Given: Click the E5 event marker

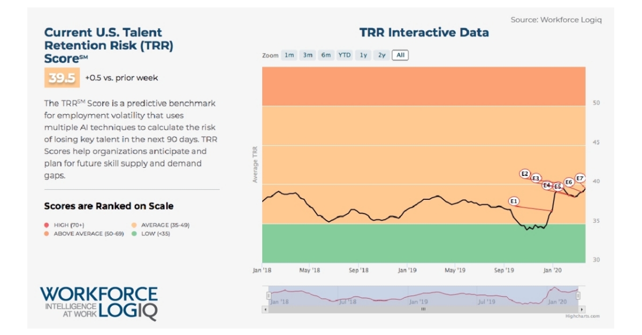Looking at the screenshot, I should click(558, 186).
